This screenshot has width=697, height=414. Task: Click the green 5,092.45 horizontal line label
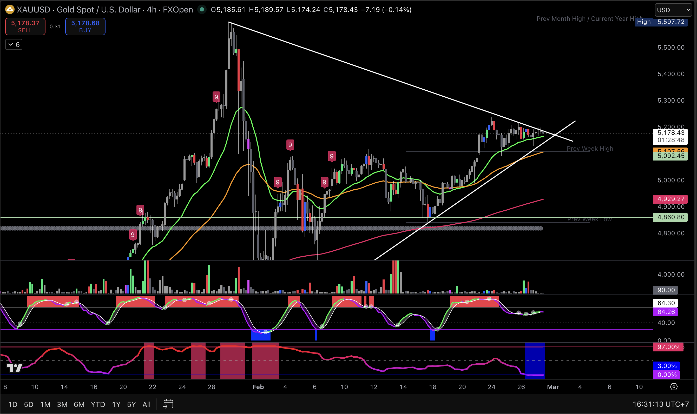(x=670, y=156)
